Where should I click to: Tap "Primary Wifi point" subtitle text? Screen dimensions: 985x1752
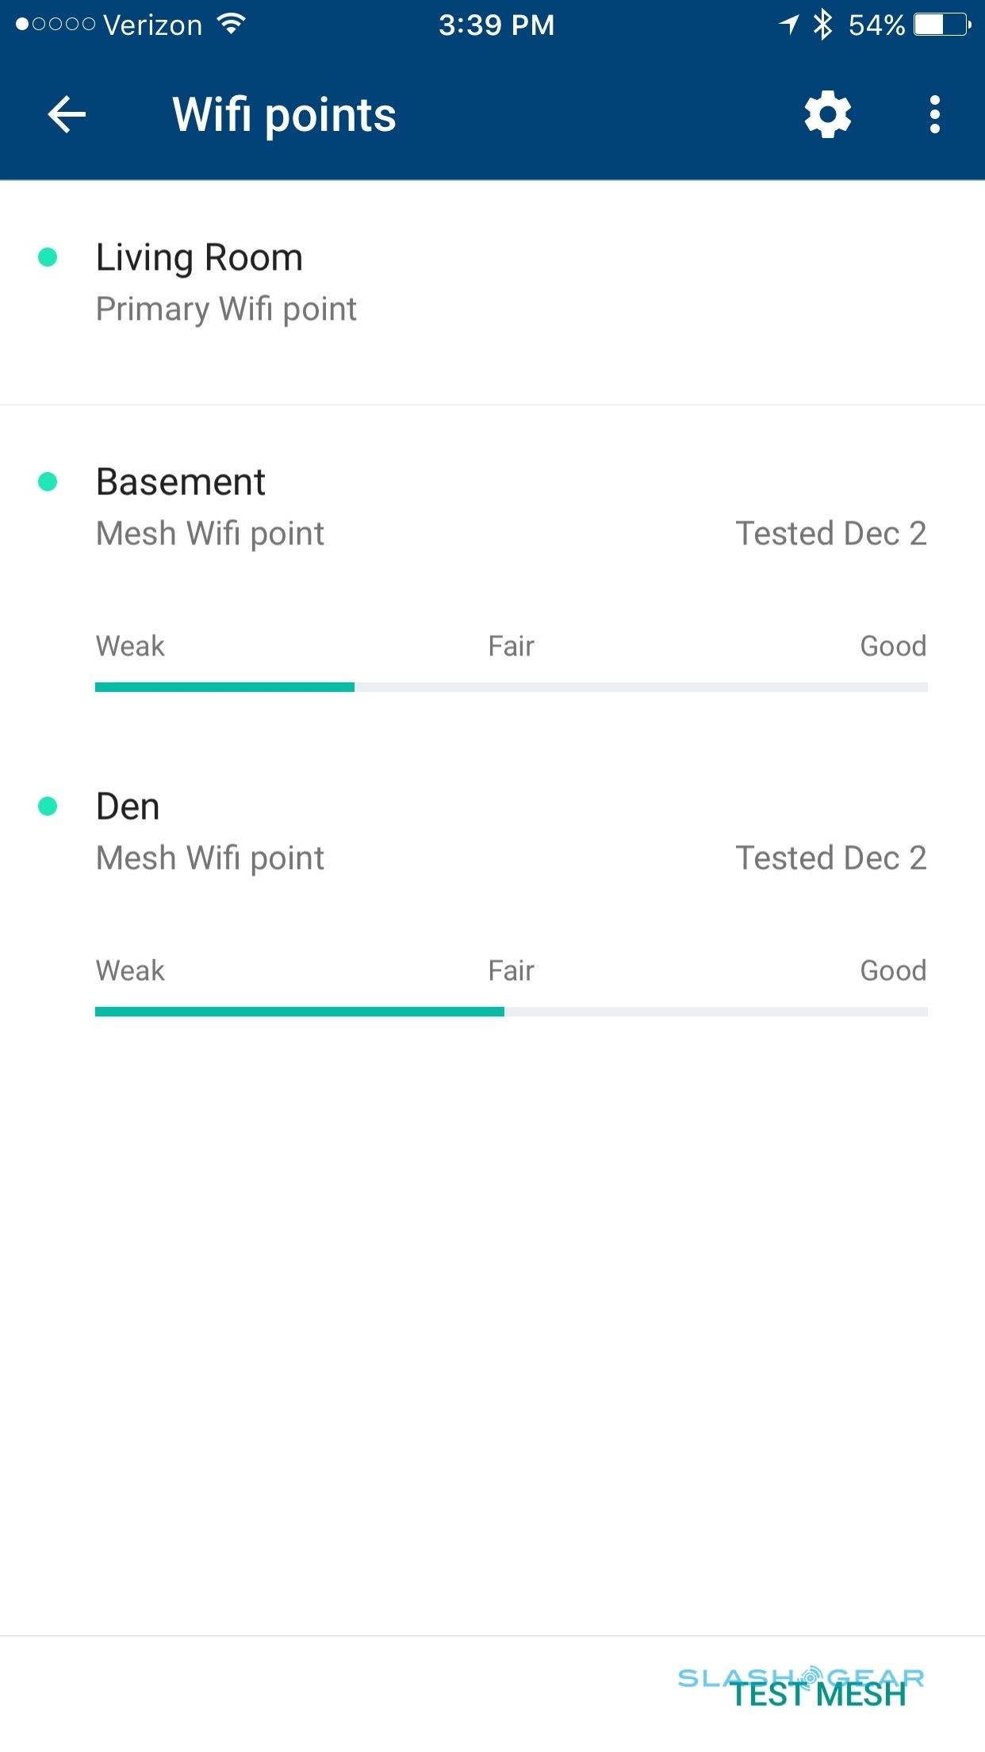[x=226, y=309]
